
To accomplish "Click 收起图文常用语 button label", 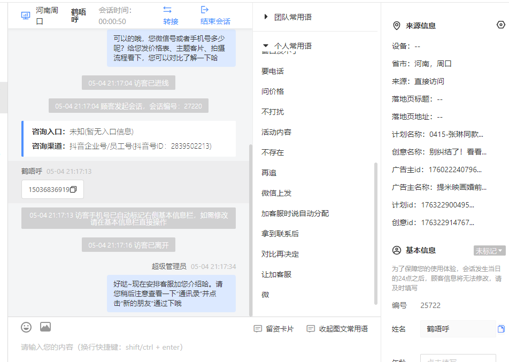I will point(343,329).
